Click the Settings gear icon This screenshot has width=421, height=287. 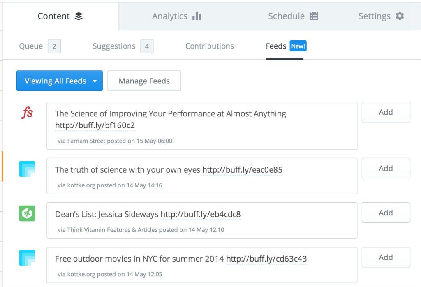(400, 16)
